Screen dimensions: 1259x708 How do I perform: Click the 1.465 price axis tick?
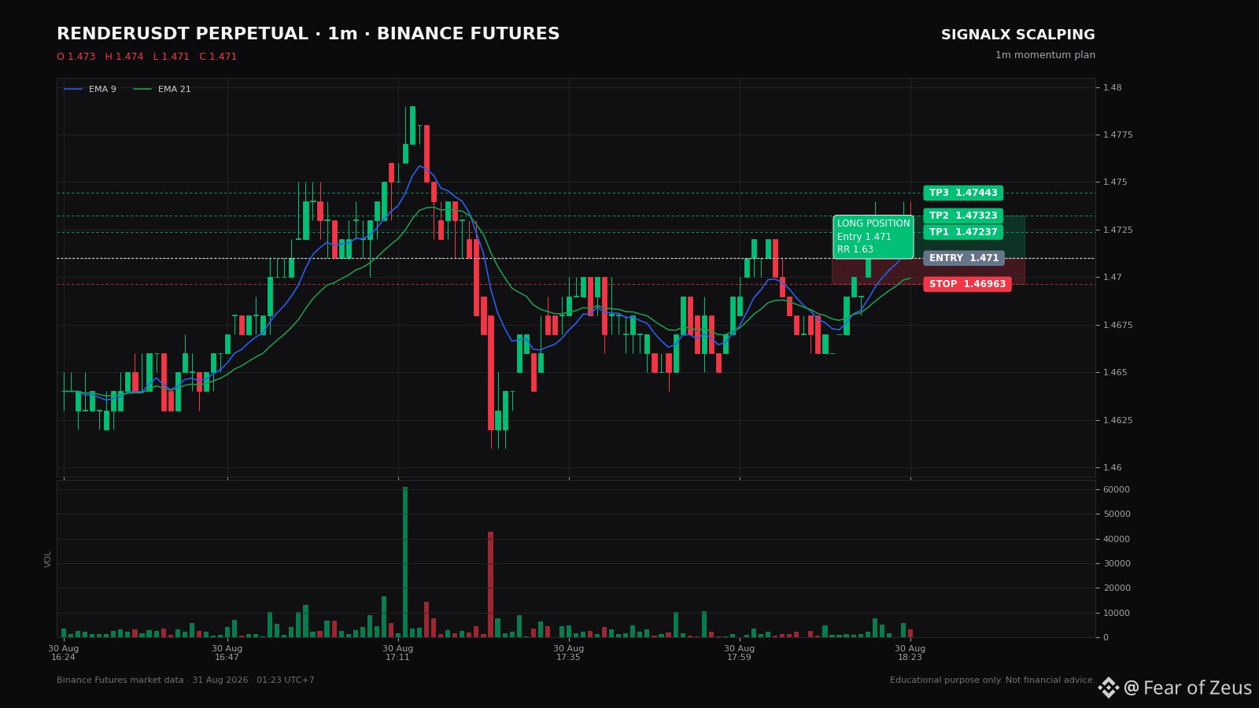coord(1115,372)
